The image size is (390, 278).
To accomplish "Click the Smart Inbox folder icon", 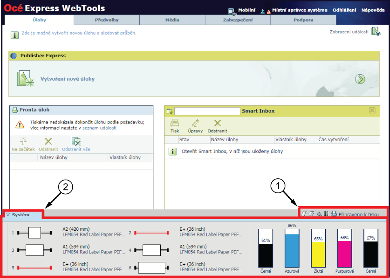I will click(170, 111).
